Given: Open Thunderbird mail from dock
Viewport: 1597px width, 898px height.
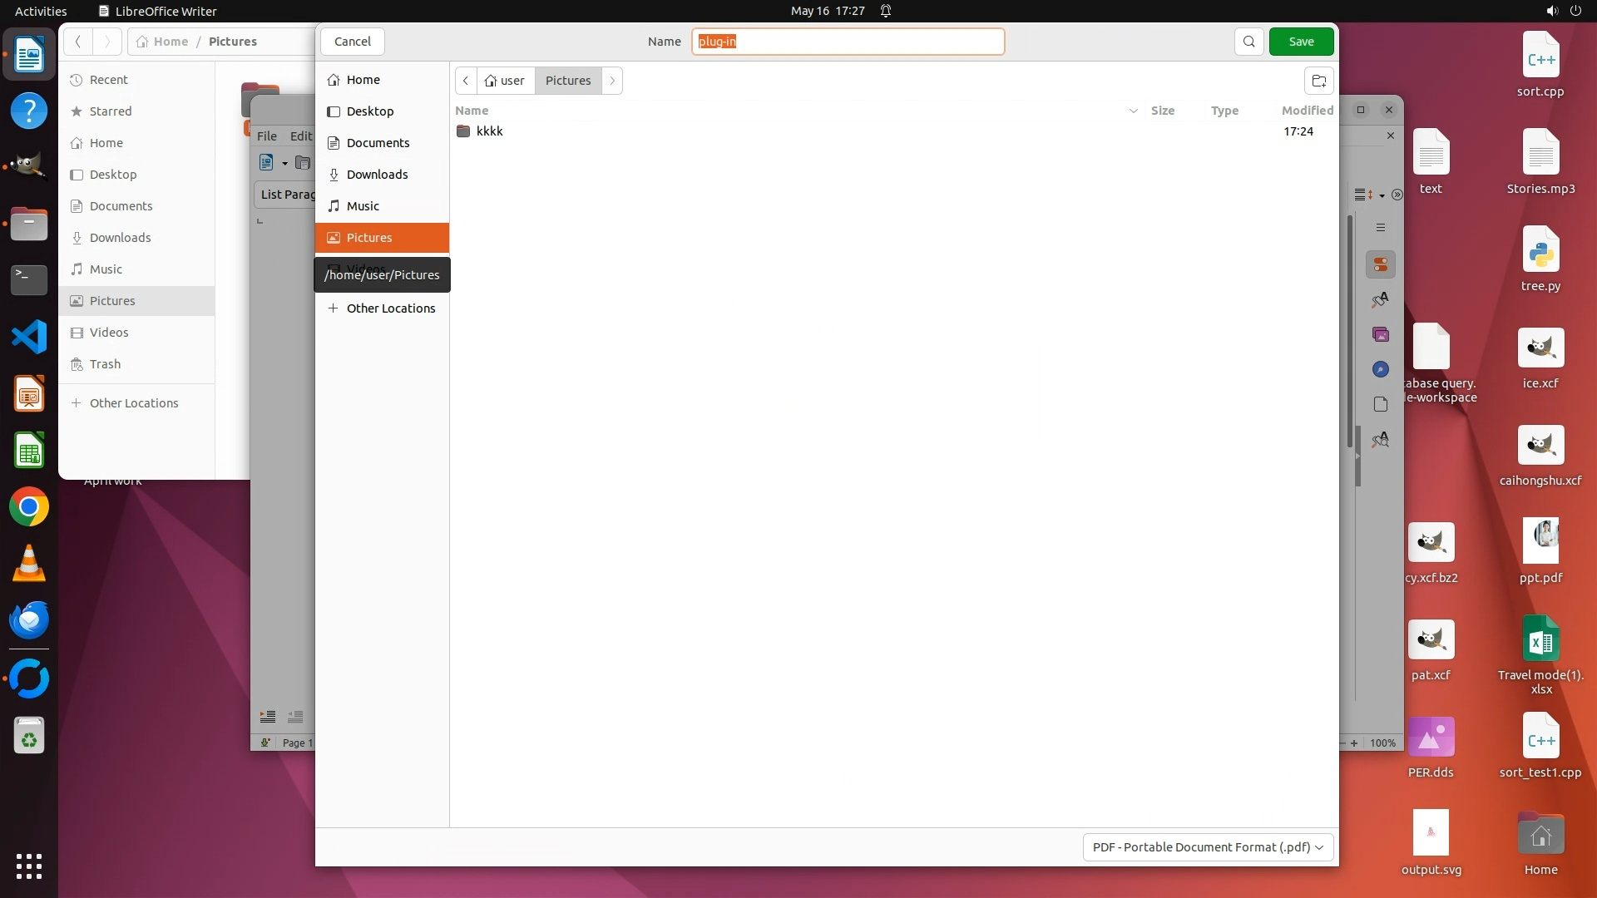Looking at the screenshot, I should (x=29, y=620).
